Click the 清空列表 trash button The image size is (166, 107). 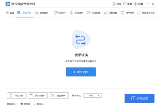coord(59,96)
